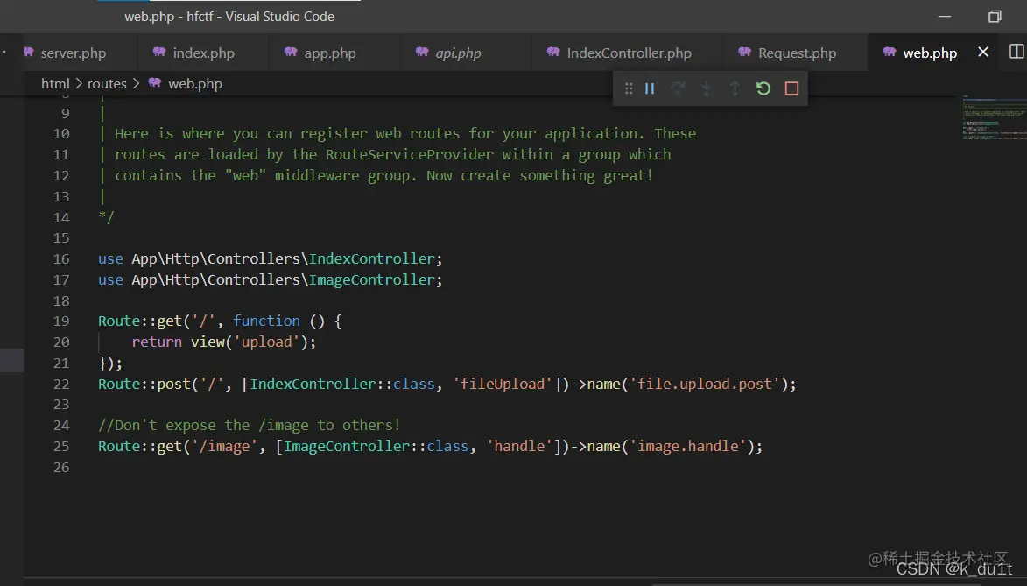Click the code minimap preview

click(x=994, y=119)
